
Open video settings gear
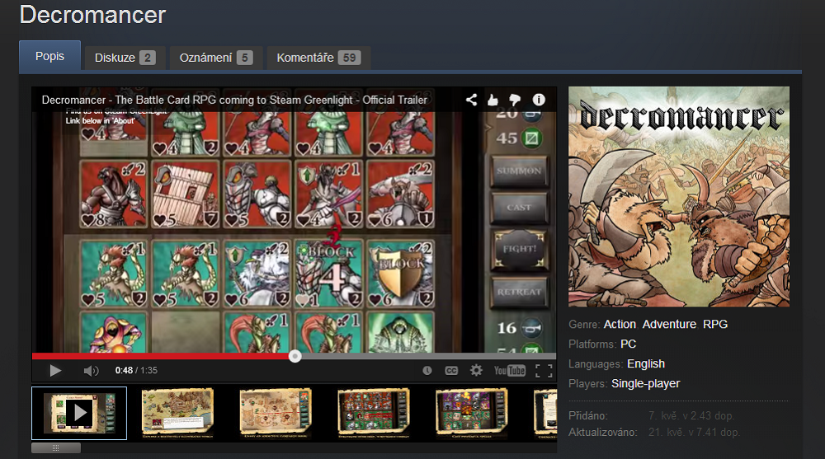(476, 370)
